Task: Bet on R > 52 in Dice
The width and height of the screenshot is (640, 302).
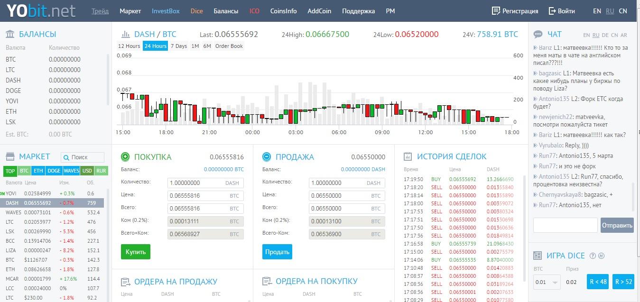Action: [623, 282]
